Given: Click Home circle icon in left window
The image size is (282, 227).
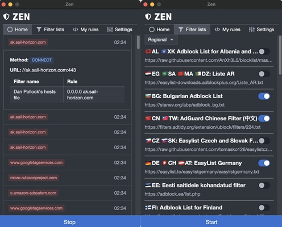Looking at the screenshot, I should point(10,30).
